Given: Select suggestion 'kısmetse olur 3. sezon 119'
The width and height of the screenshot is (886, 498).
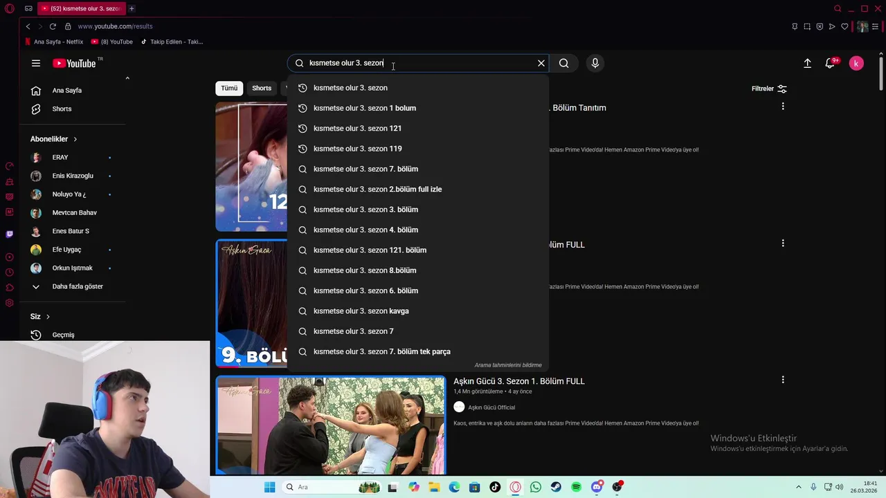Looking at the screenshot, I should pyautogui.click(x=418, y=149).
